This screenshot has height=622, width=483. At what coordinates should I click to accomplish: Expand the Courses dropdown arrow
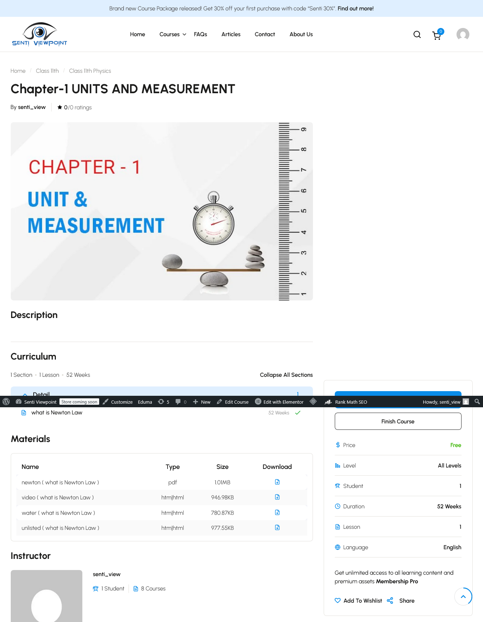[184, 34]
